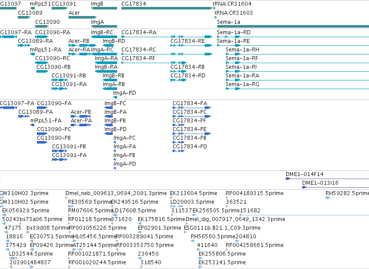
Task: Click the CG13090-RC transcript label
Action: (52, 58)
